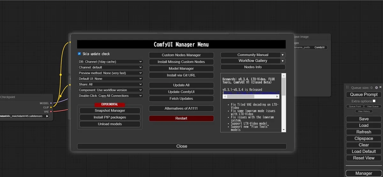
Task: Close the queue panel with the x icon
Action: click(380, 88)
